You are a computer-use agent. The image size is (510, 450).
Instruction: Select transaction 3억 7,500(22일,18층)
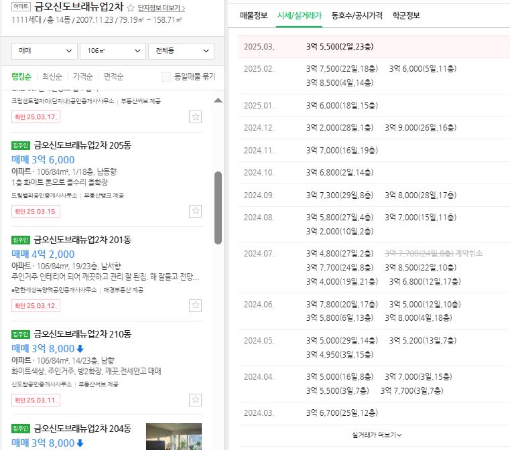click(x=342, y=69)
